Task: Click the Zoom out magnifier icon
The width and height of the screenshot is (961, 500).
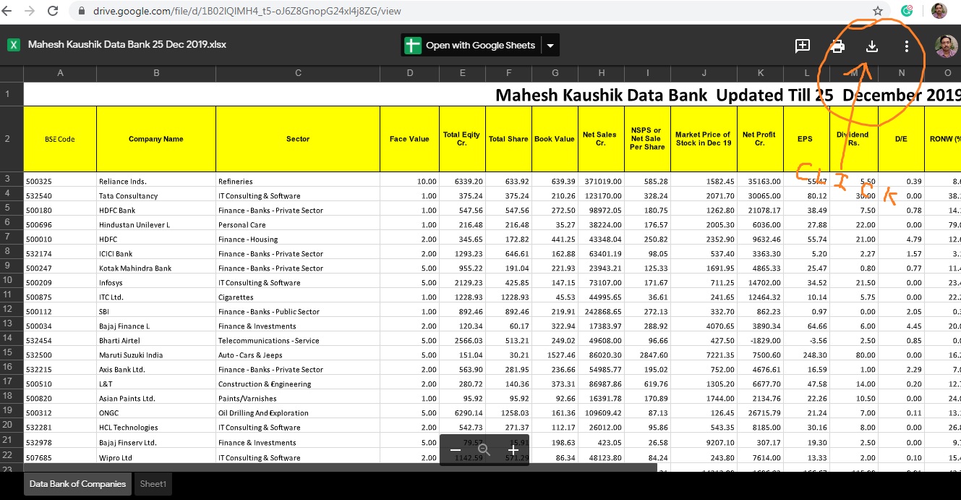Action: pos(484,449)
